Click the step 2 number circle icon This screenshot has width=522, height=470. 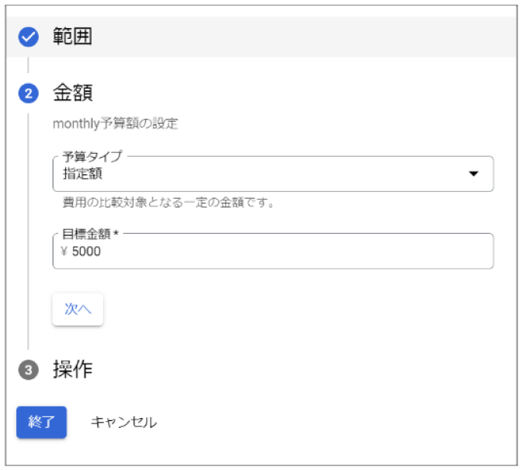(28, 94)
